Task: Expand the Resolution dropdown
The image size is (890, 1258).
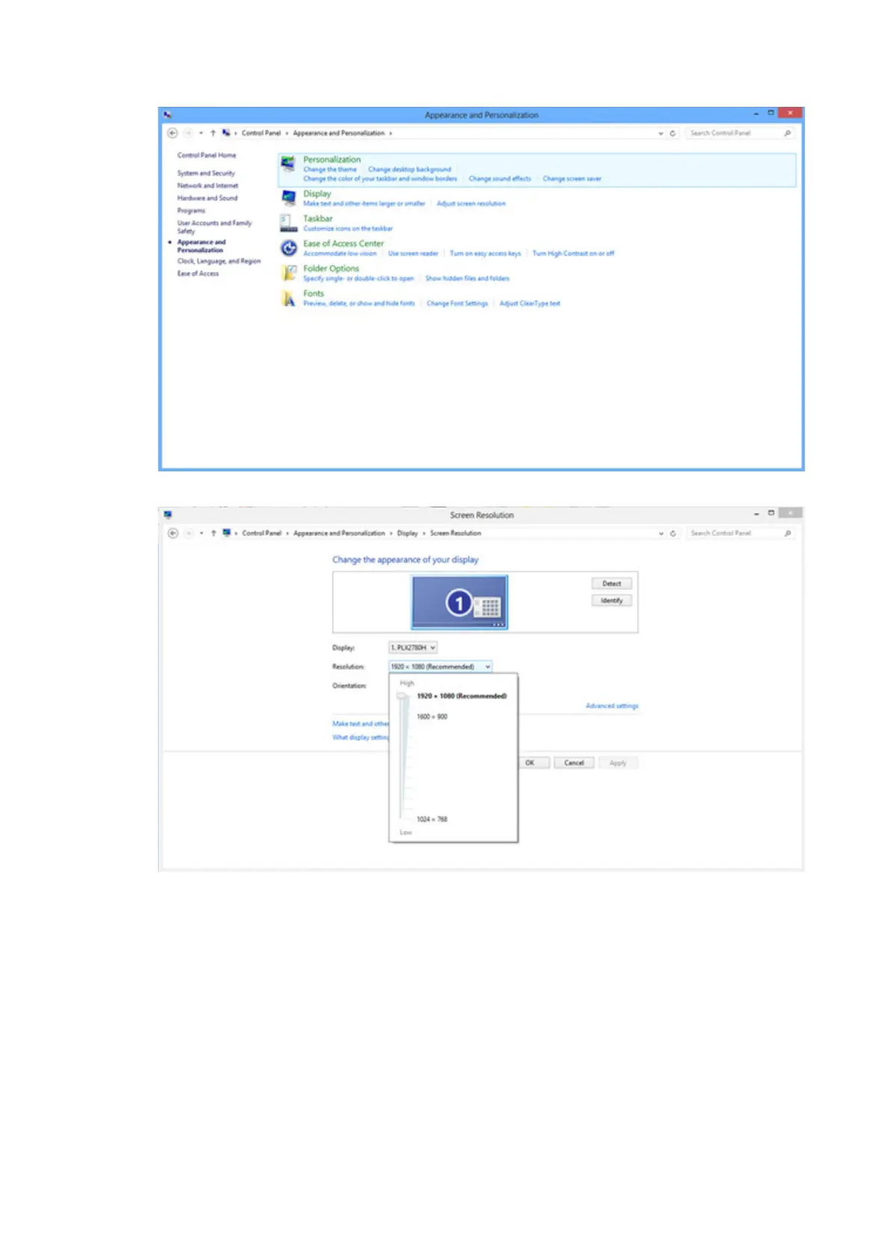Action: click(x=440, y=666)
